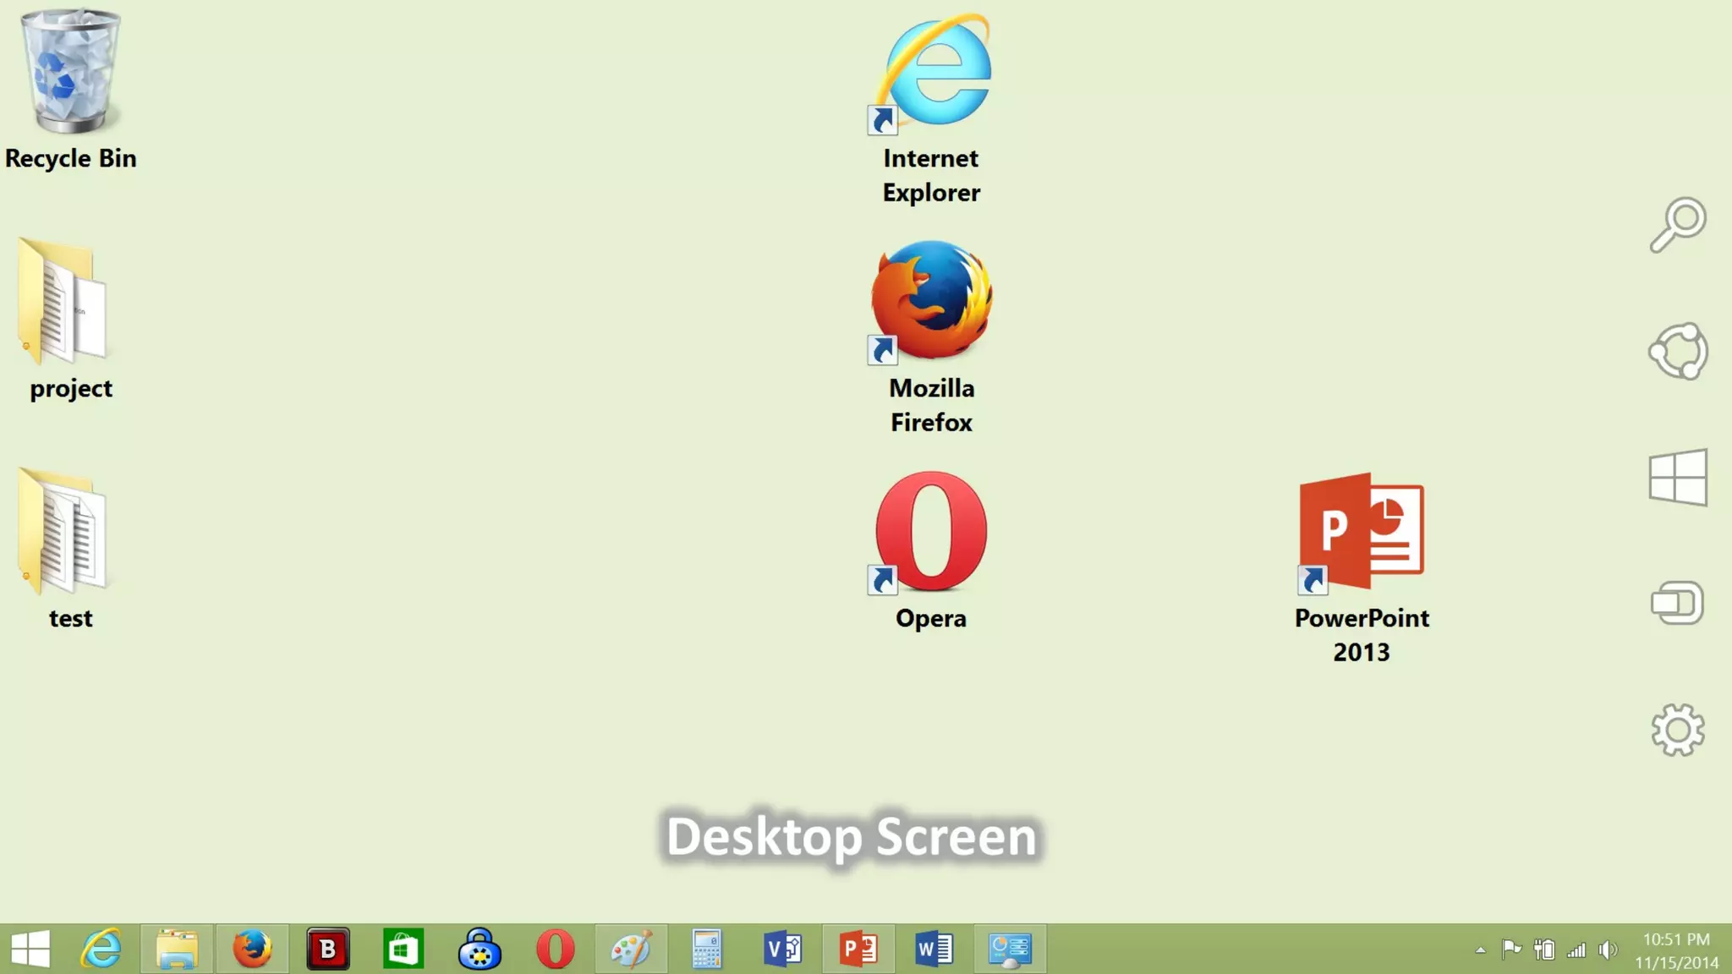The width and height of the screenshot is (1732, 974).
Task: Open Calculator from the taskbar
Action: [x=706, y=949]
